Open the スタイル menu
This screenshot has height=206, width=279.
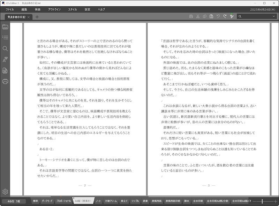tap(73, 10)
